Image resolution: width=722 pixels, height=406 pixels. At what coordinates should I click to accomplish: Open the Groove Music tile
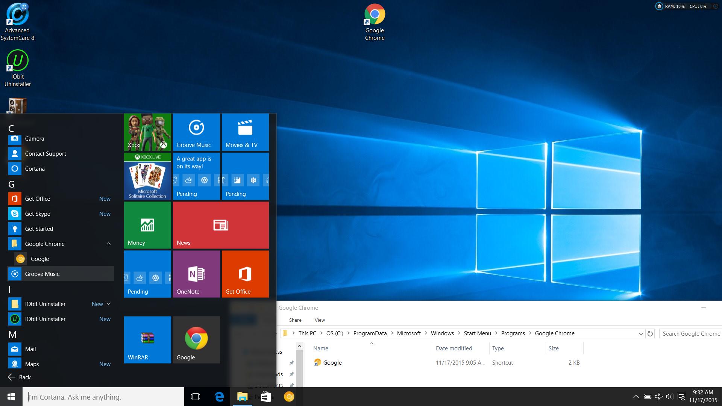(x=196, y=132)
